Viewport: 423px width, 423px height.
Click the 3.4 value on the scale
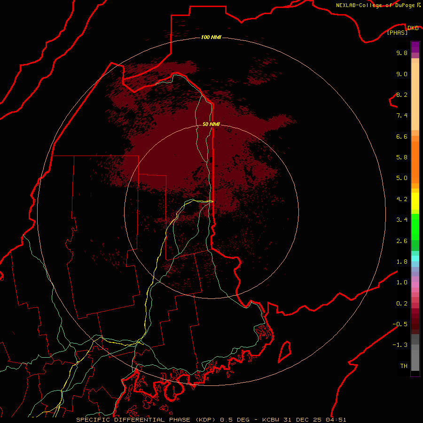pos(402,220)
